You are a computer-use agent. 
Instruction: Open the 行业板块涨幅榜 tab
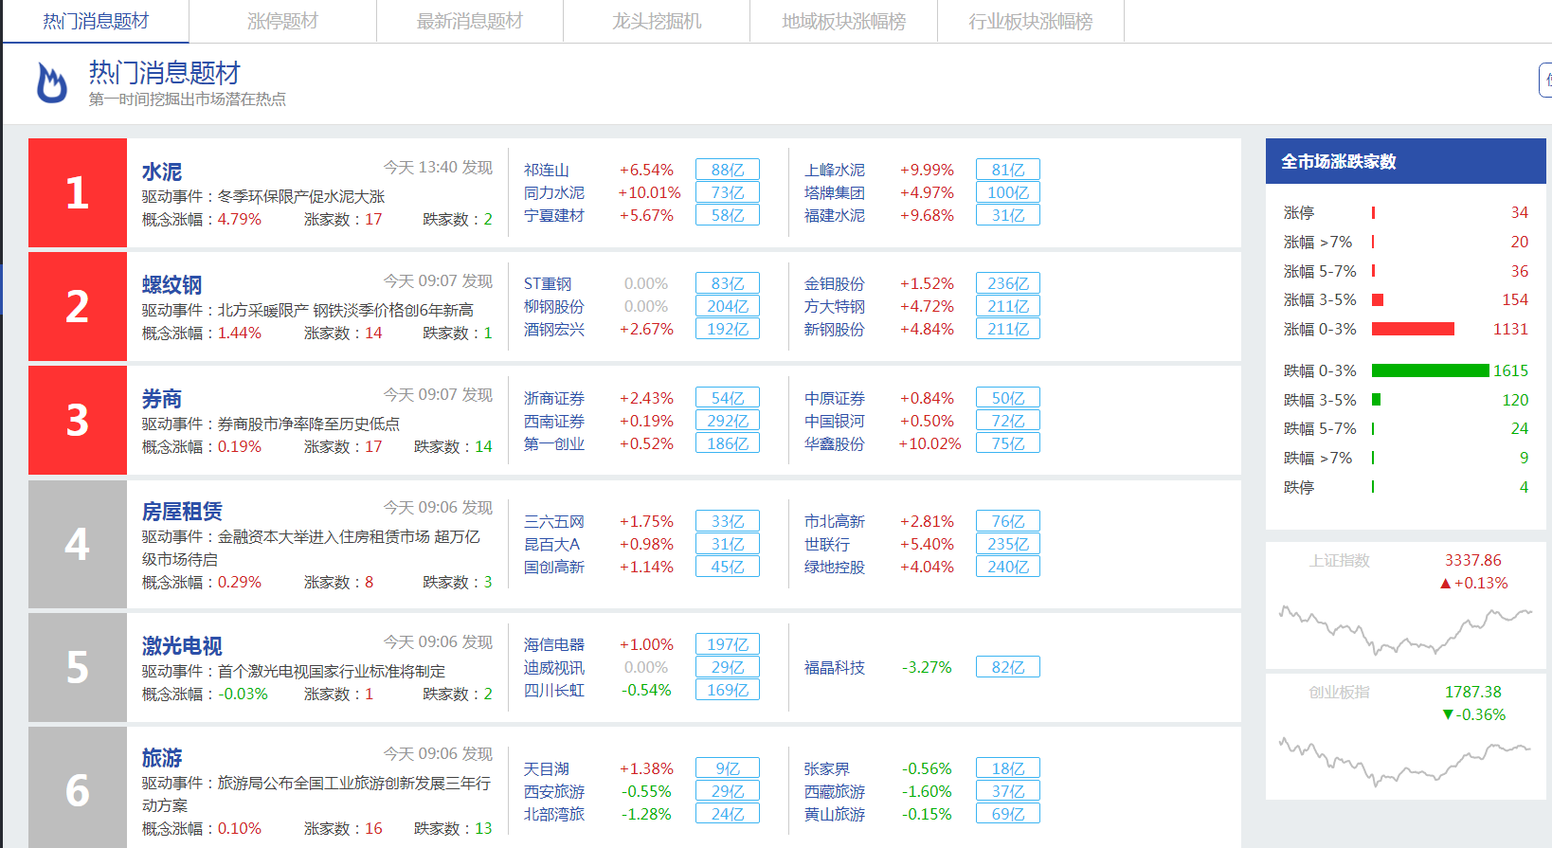tap(1030, 21)
